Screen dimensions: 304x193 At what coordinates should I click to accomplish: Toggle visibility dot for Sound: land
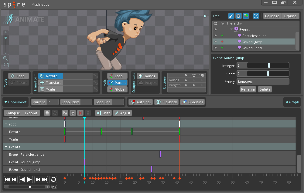(216, 48)
